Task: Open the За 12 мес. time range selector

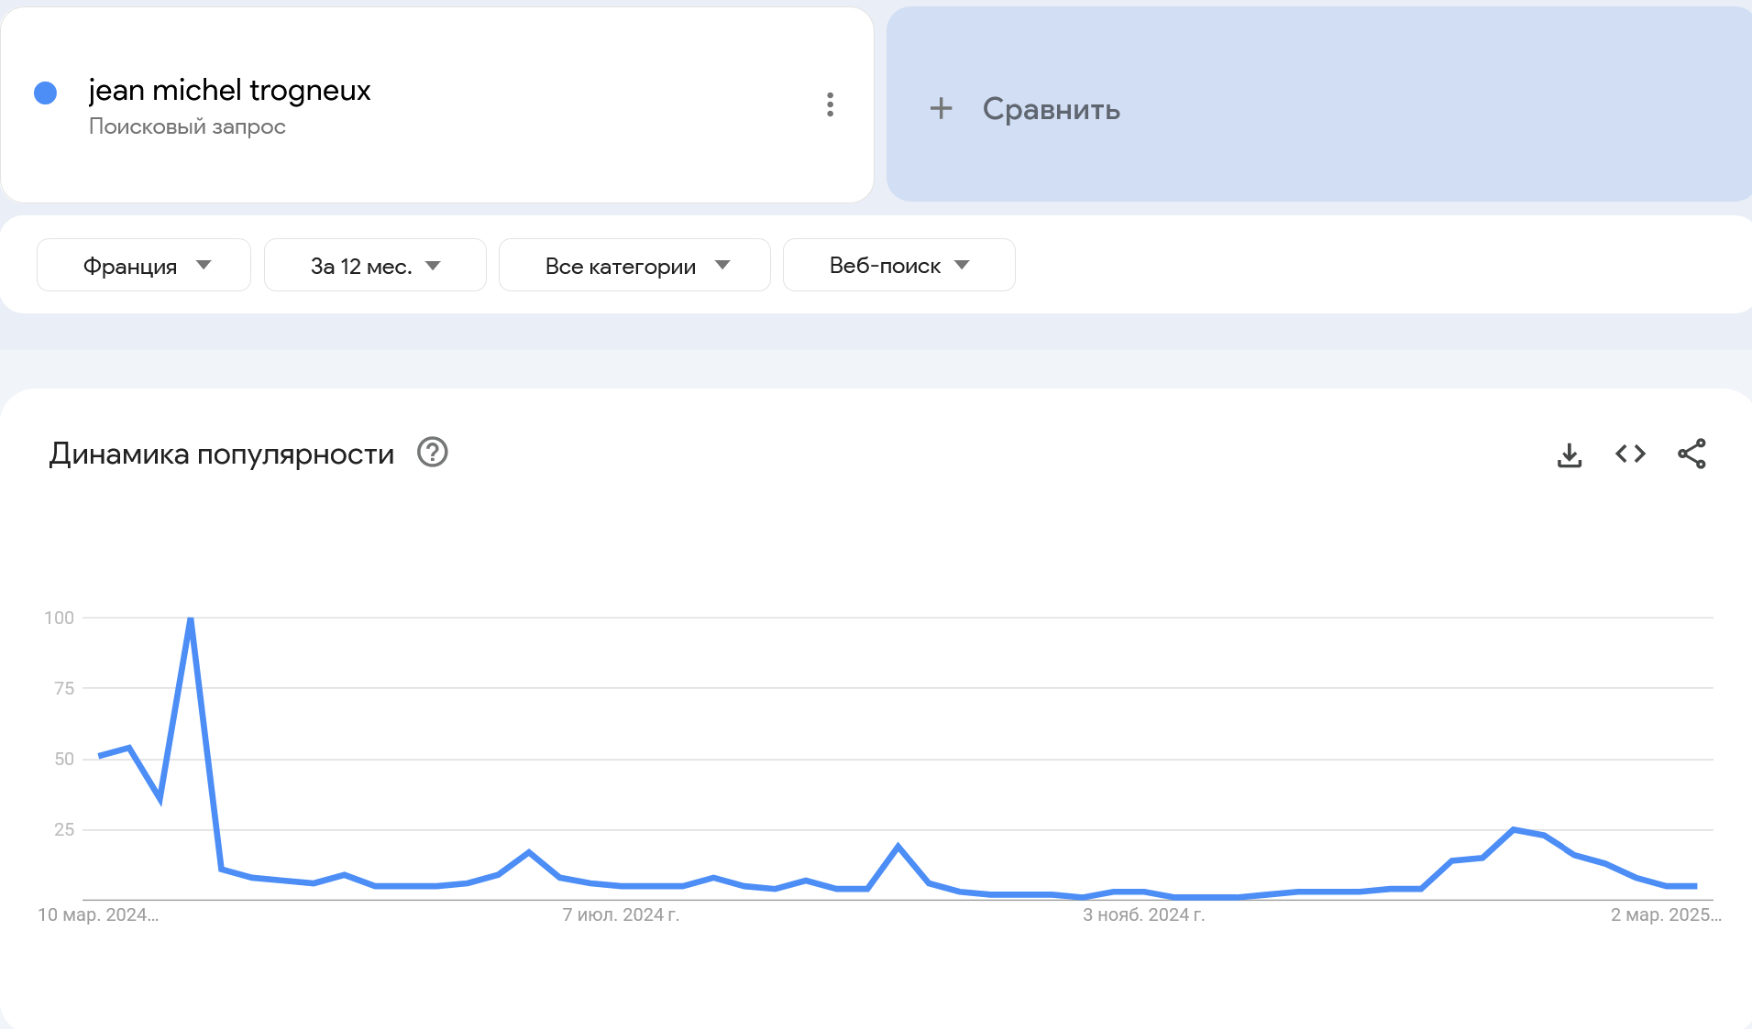Action: tap(374, 265)
